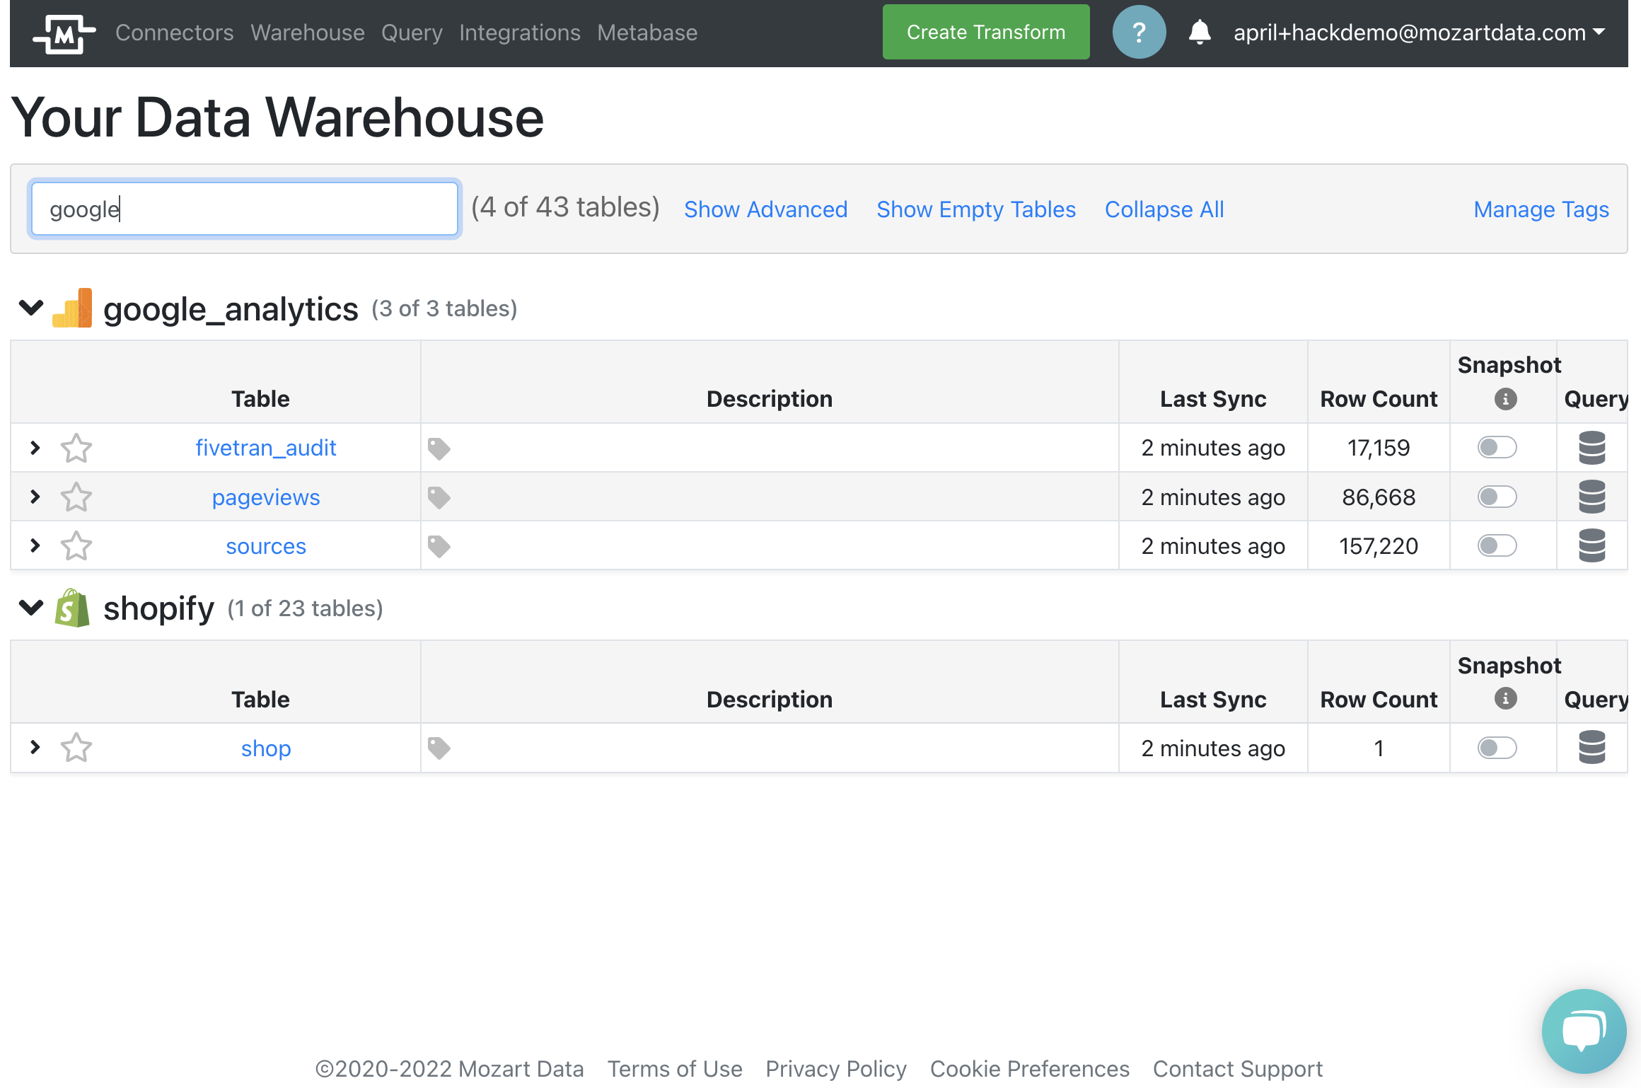Open the sources table link
The image size is (1641, 1088).
(266, 546)
